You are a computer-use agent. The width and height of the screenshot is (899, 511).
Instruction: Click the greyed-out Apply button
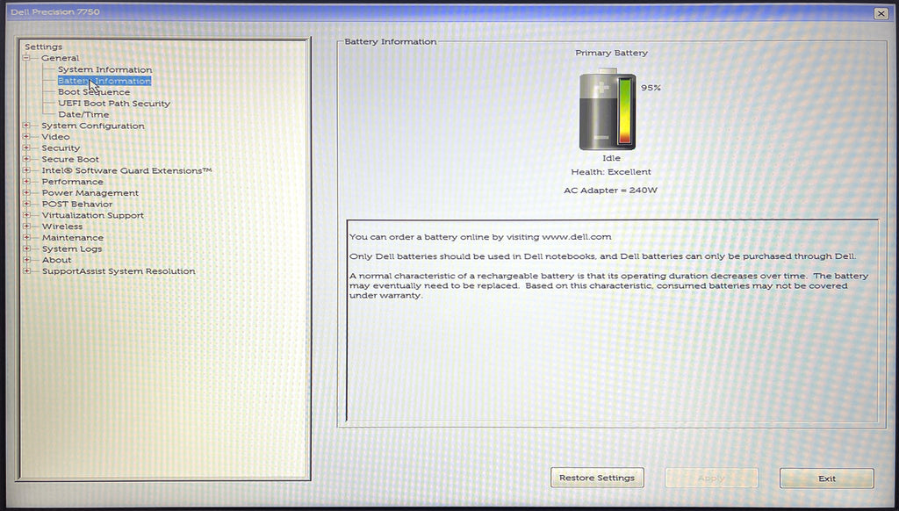click(711, 478)
